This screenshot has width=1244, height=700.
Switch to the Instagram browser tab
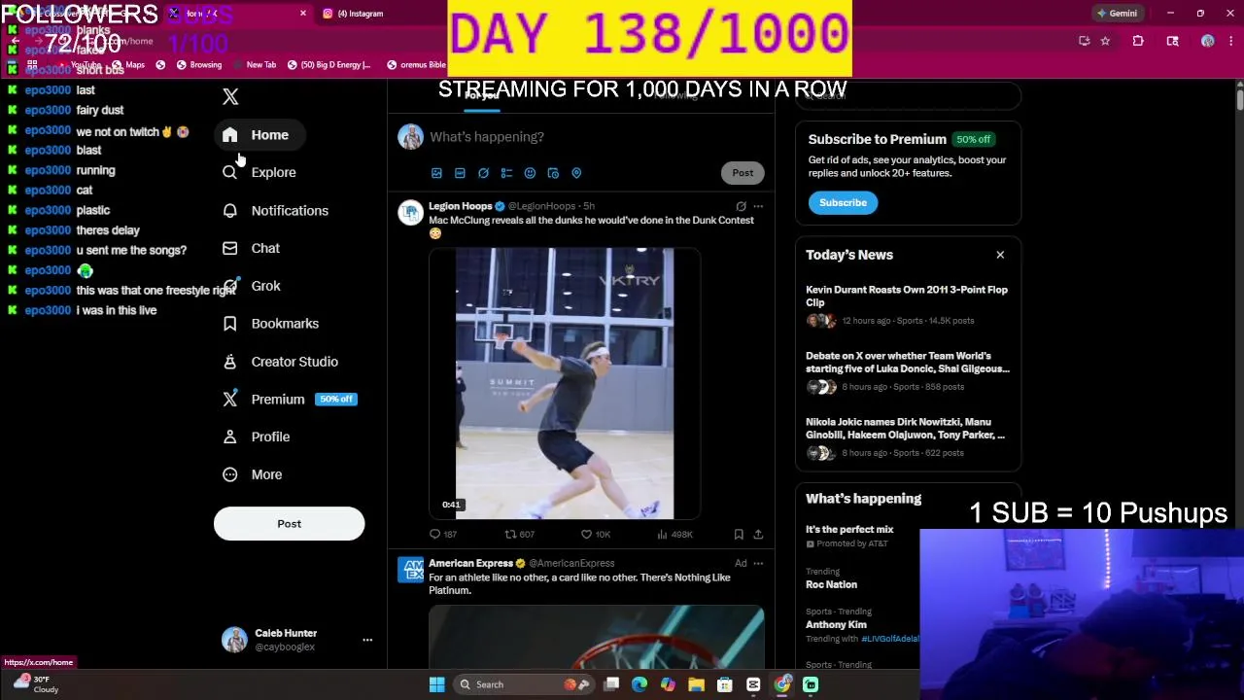(361, 14)
